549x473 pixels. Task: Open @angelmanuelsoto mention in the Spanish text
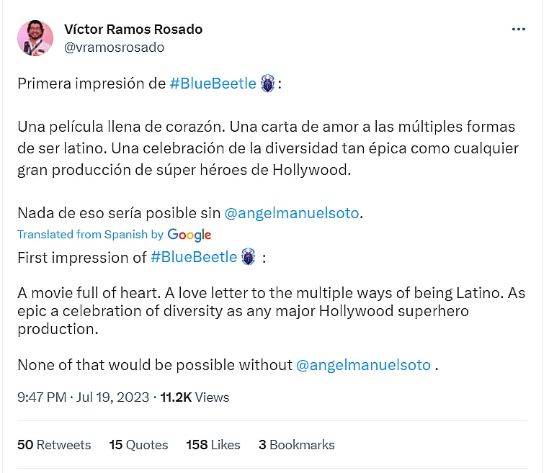pos(292,213)
